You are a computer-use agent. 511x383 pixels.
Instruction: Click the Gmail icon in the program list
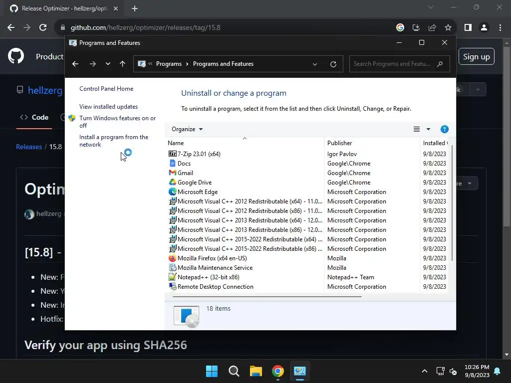pos(172,173)
